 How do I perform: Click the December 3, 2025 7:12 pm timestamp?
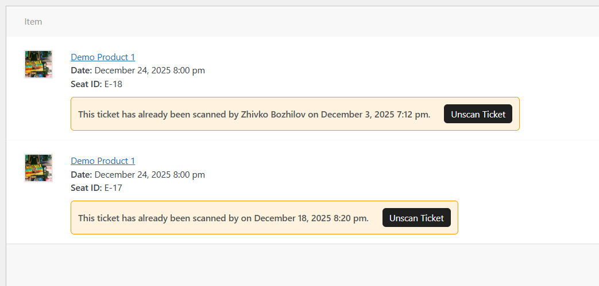point(375,114)
